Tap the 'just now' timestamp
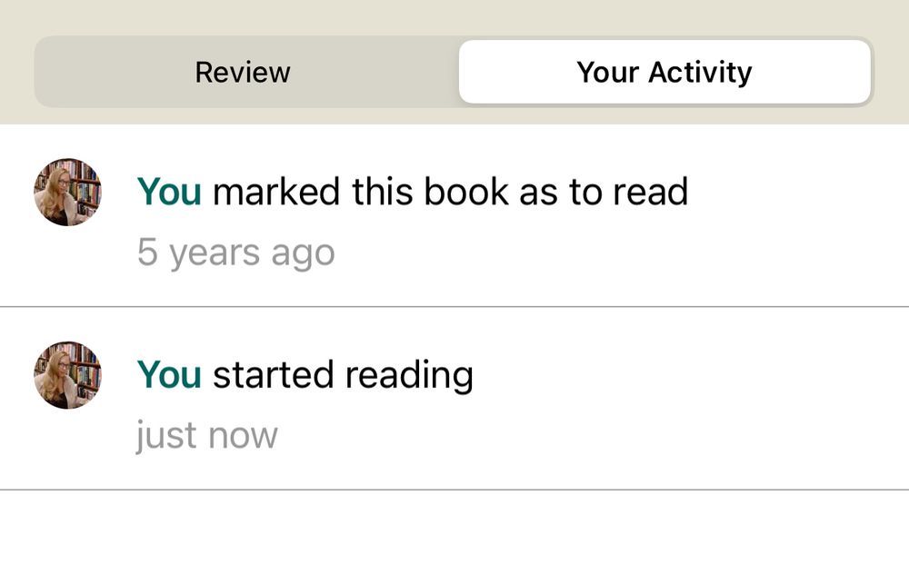Image resolution: width=909 pixels, height=575 pixels. point(206,434)
